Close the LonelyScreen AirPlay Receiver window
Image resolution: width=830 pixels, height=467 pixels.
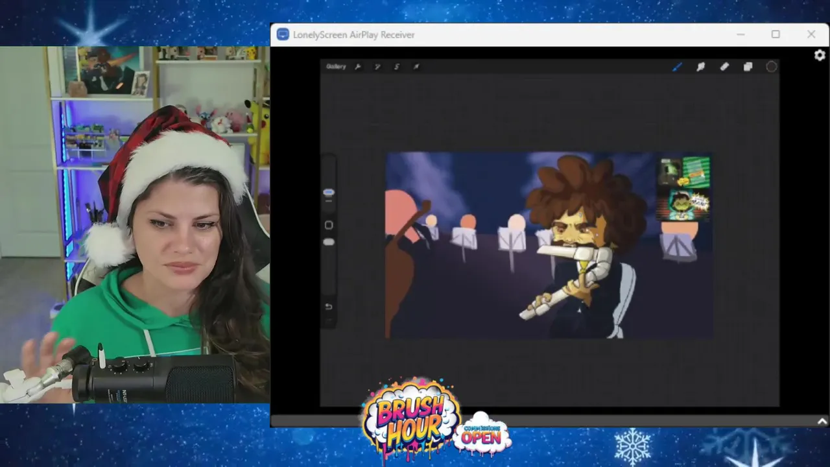[x=811, y=34]
